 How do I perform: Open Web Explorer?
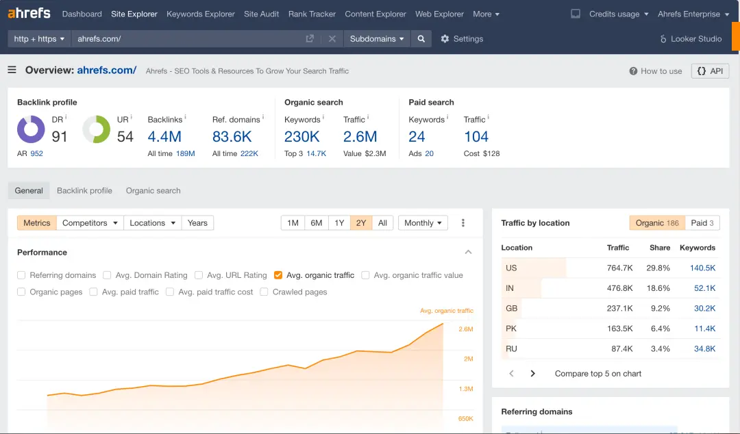coord(439,14)
